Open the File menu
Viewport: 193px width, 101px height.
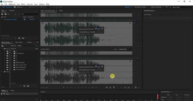(x=2, y=4)
